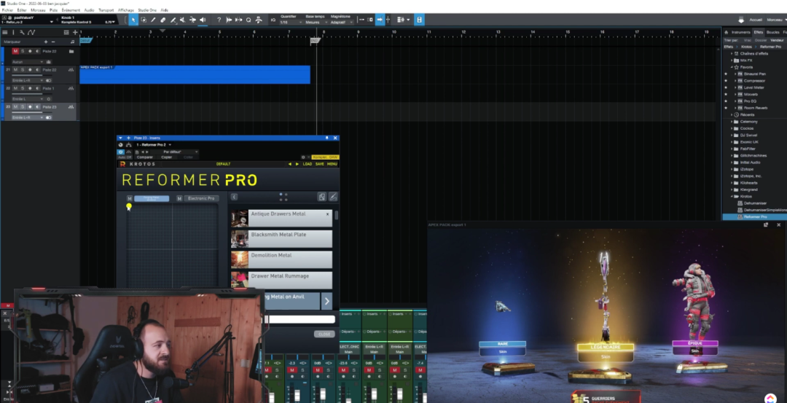Open Entrée L+R input dropdown of track 21

pos(28,80)
